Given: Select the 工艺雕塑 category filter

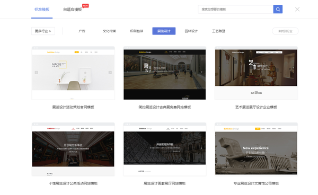Looking at the screenshot, I should (218, 31).
